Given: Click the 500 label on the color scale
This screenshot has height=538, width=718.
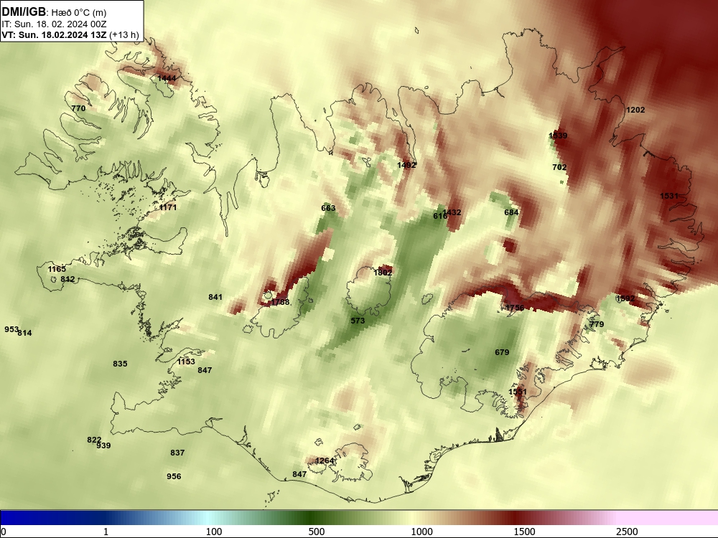Looking at the screenshot, I should pos(317,532).
